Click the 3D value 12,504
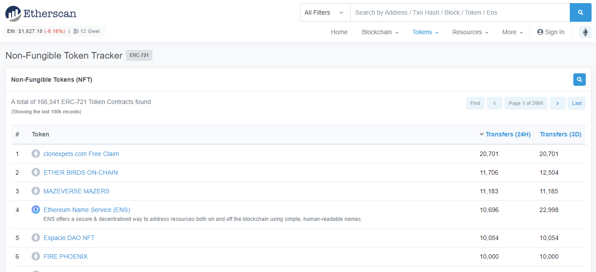Viewport: 596px width, 272px height. point(549,172)
